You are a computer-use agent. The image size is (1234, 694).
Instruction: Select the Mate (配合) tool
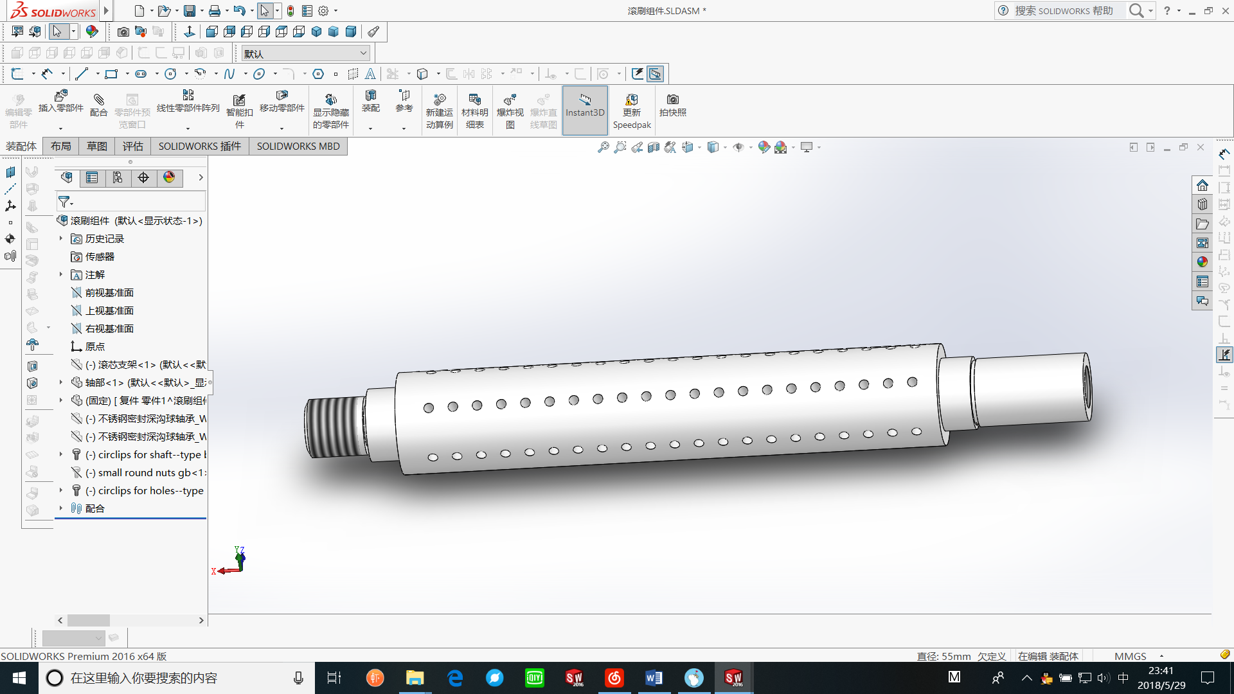98,104
